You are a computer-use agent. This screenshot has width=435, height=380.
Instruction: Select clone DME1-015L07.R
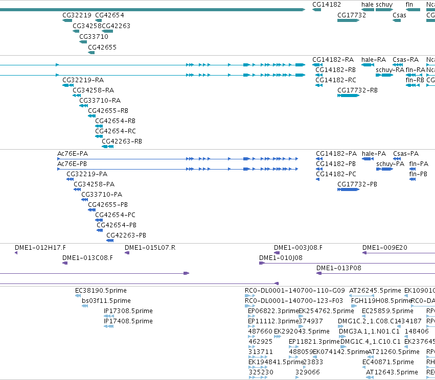coord(150,248)
